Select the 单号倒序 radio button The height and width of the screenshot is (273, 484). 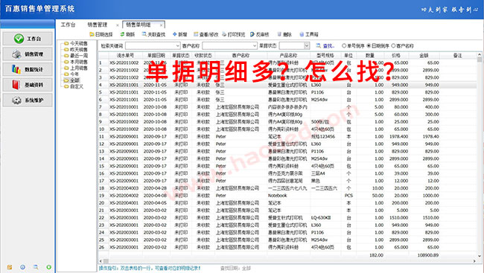coord(344,45)
